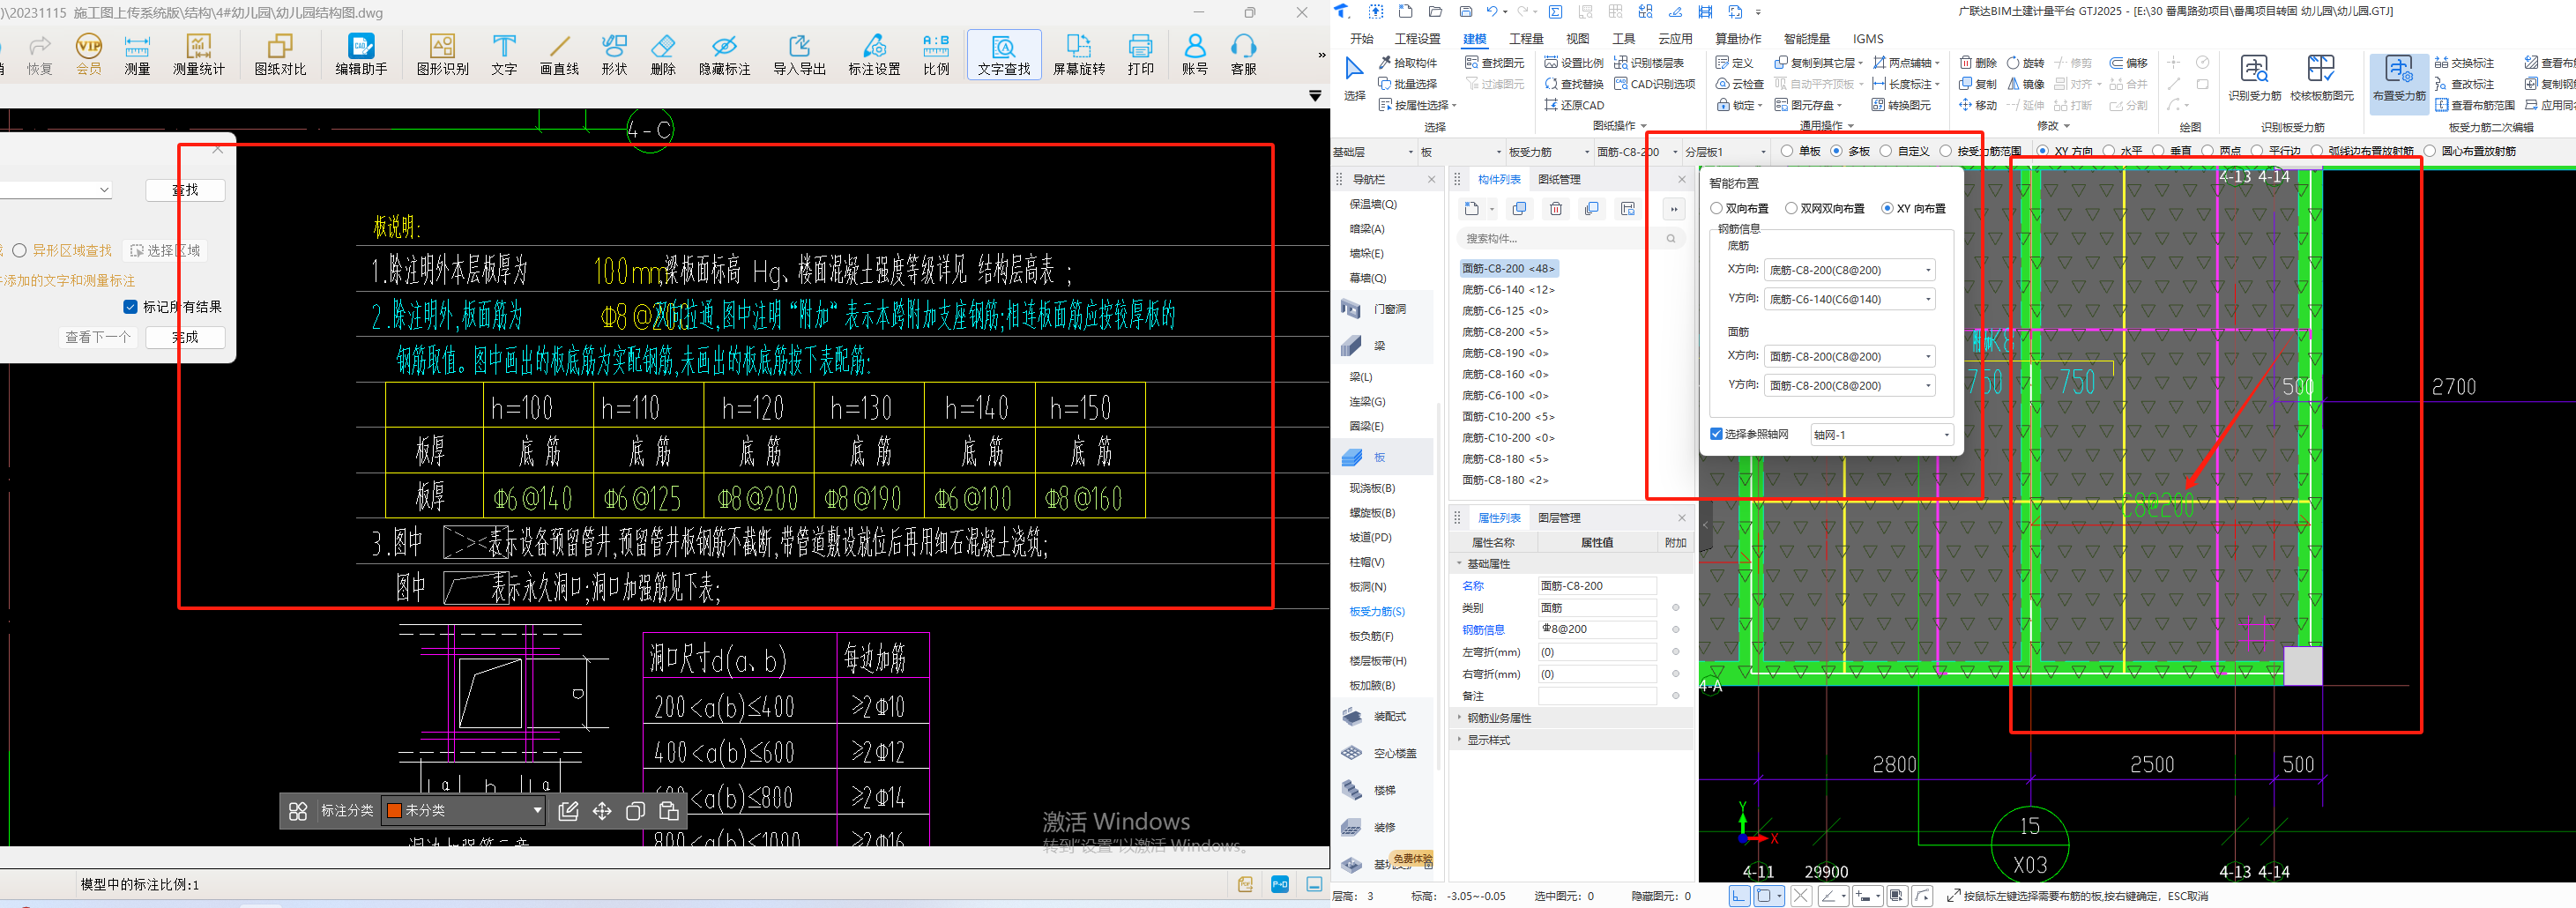Viewport: 2576px width, 908px height.
Task: Open 板受力筋 component type dropdown
Action: coord(1548,152)
